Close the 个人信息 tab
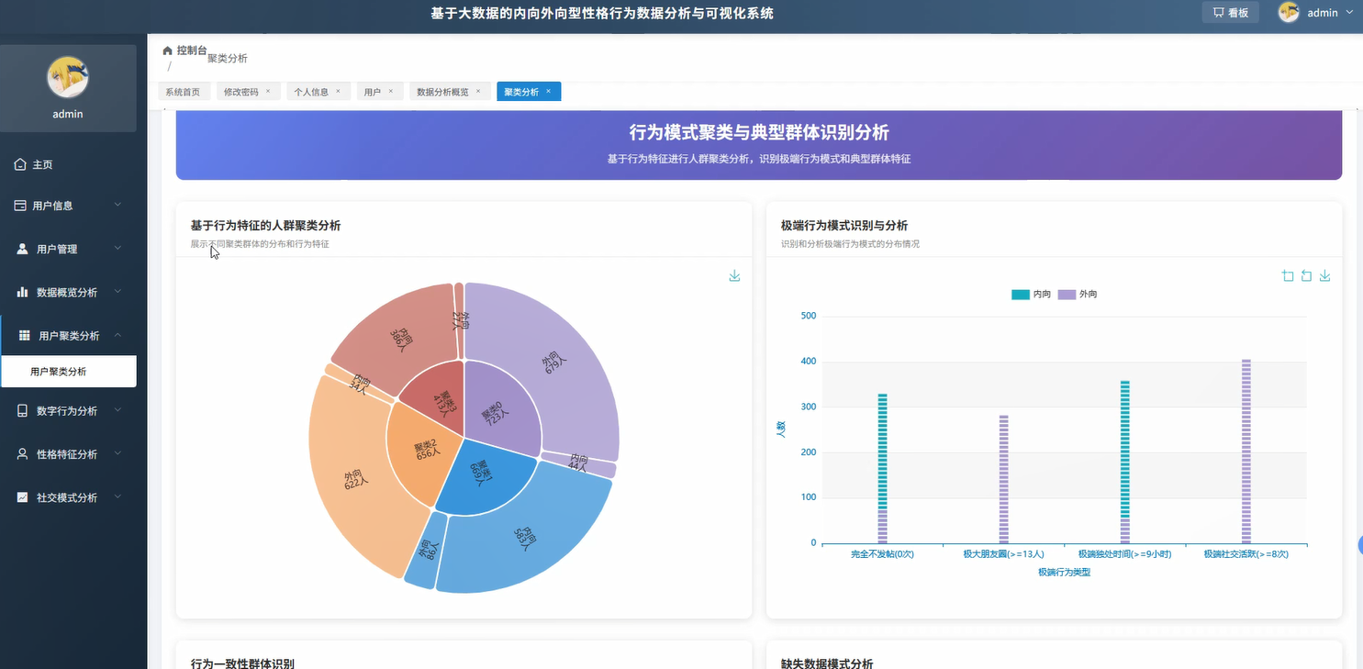The image size is (1363, 669). pyautogui.click(x=338, y=91)
